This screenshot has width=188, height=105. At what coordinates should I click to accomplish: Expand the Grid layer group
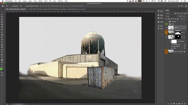pyautogui.click(x=168, y=24)
